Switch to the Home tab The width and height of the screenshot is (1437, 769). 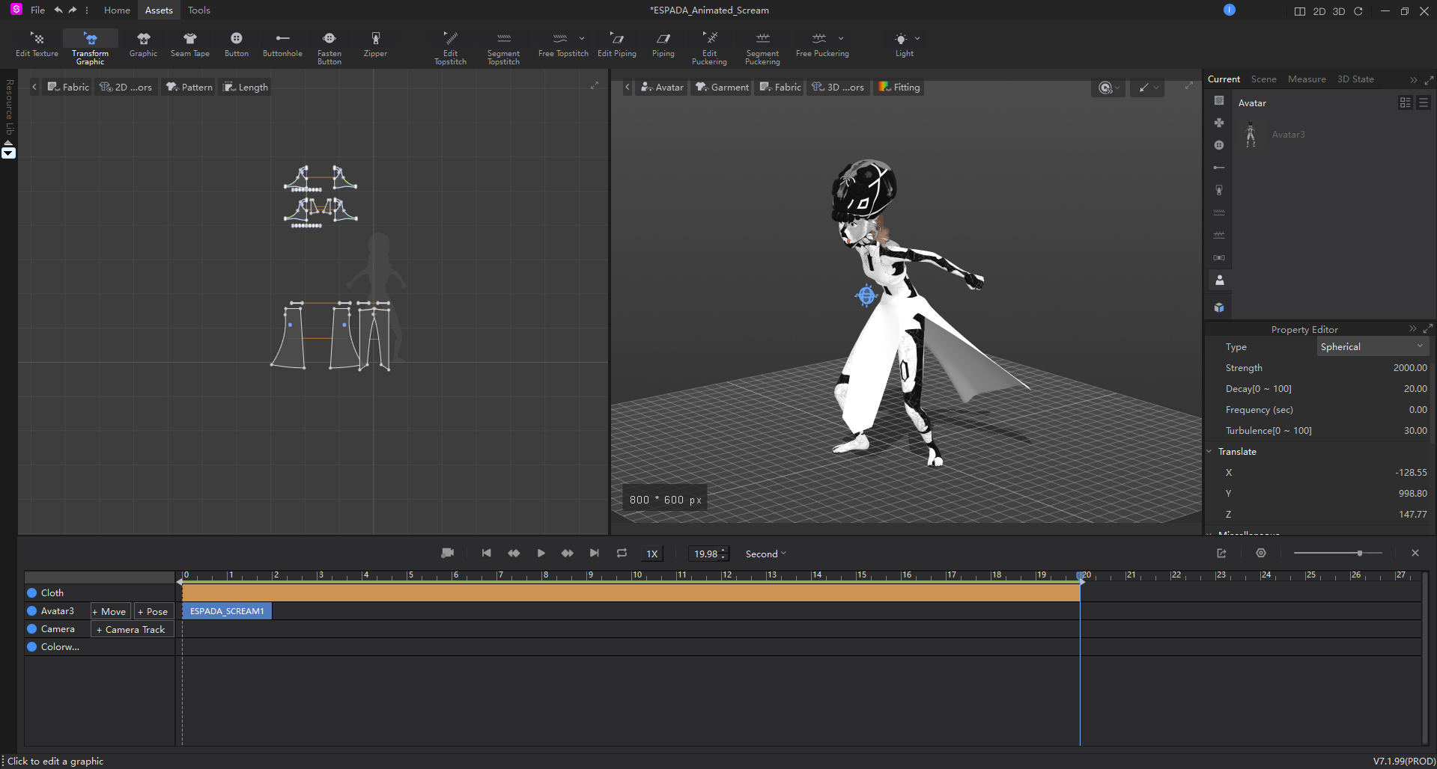point(117,10)
